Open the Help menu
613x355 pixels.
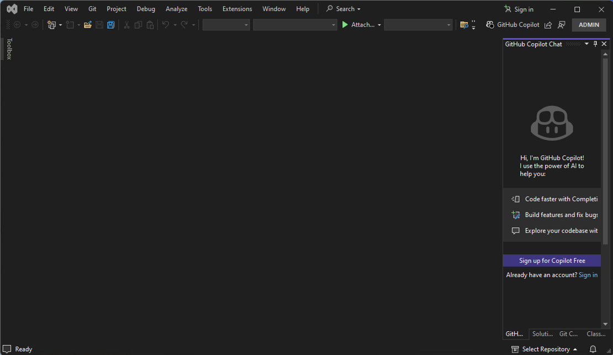[303, 9]
